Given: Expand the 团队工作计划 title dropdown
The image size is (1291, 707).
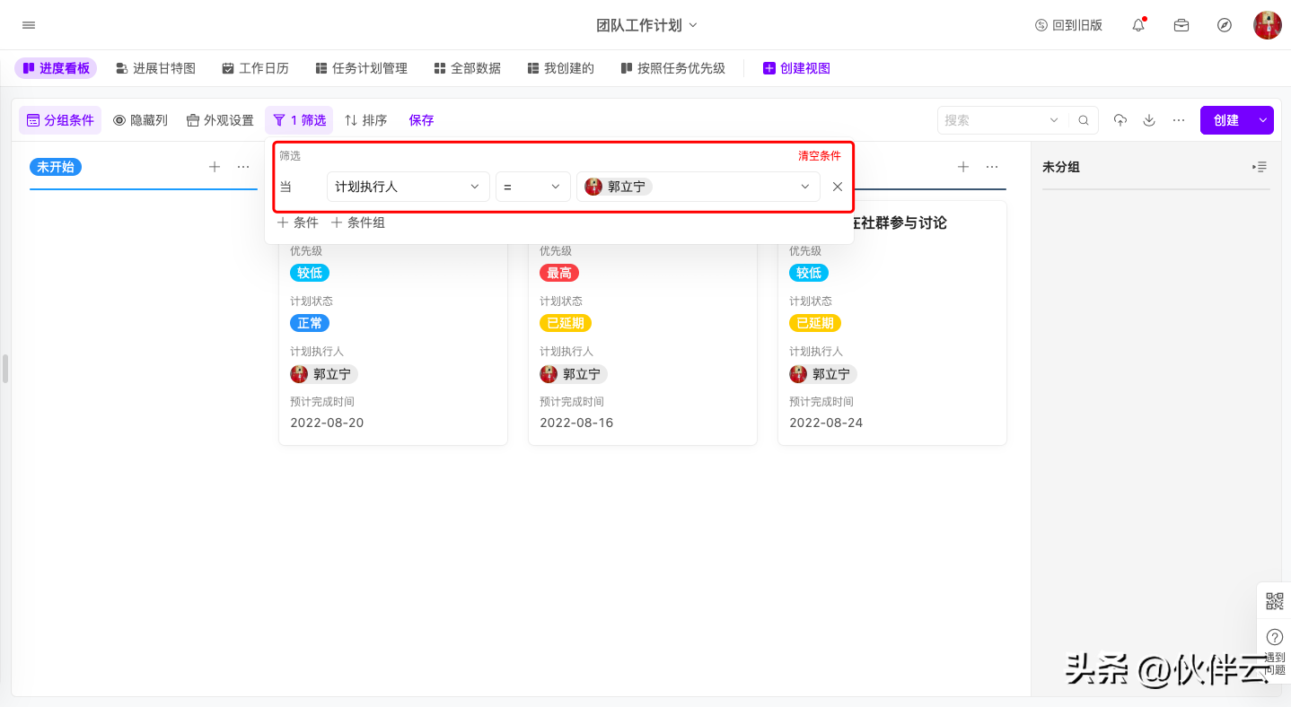Looking at the screenshot, I should click(x=646, y=25).
